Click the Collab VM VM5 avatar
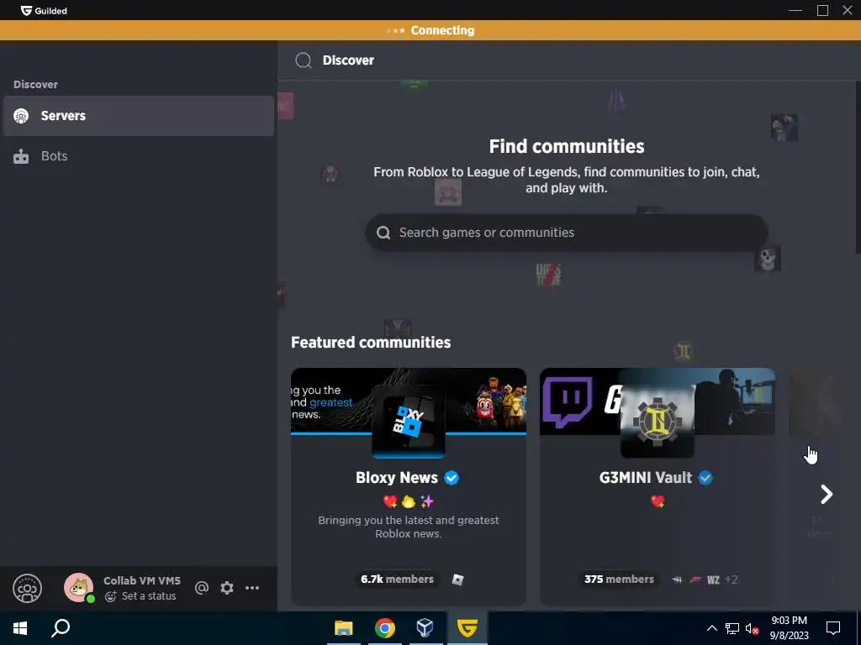Image resolution: width=861 pixels, height=645 pixels. tap(78, 587)
